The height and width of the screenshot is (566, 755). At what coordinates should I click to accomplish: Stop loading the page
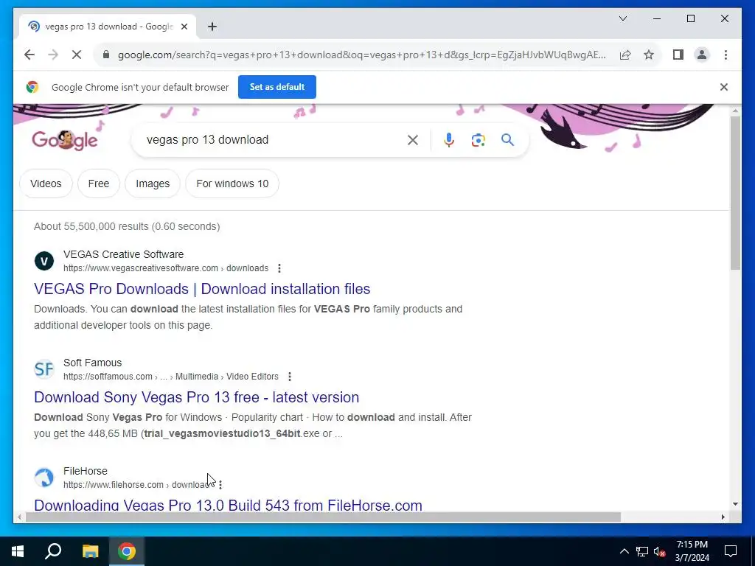point(77,55)
